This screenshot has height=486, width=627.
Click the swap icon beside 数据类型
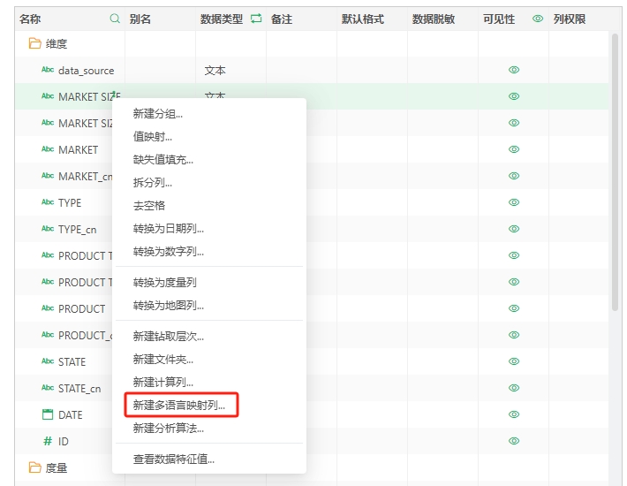tap(256, 19)
